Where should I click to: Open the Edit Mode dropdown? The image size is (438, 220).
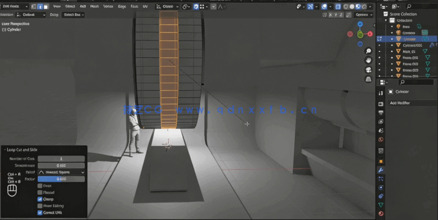pyautogui.click(x=14, y=6)
